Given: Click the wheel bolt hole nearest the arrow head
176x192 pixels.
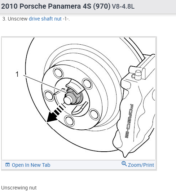Looking at the screenshot, I should 69,121.
